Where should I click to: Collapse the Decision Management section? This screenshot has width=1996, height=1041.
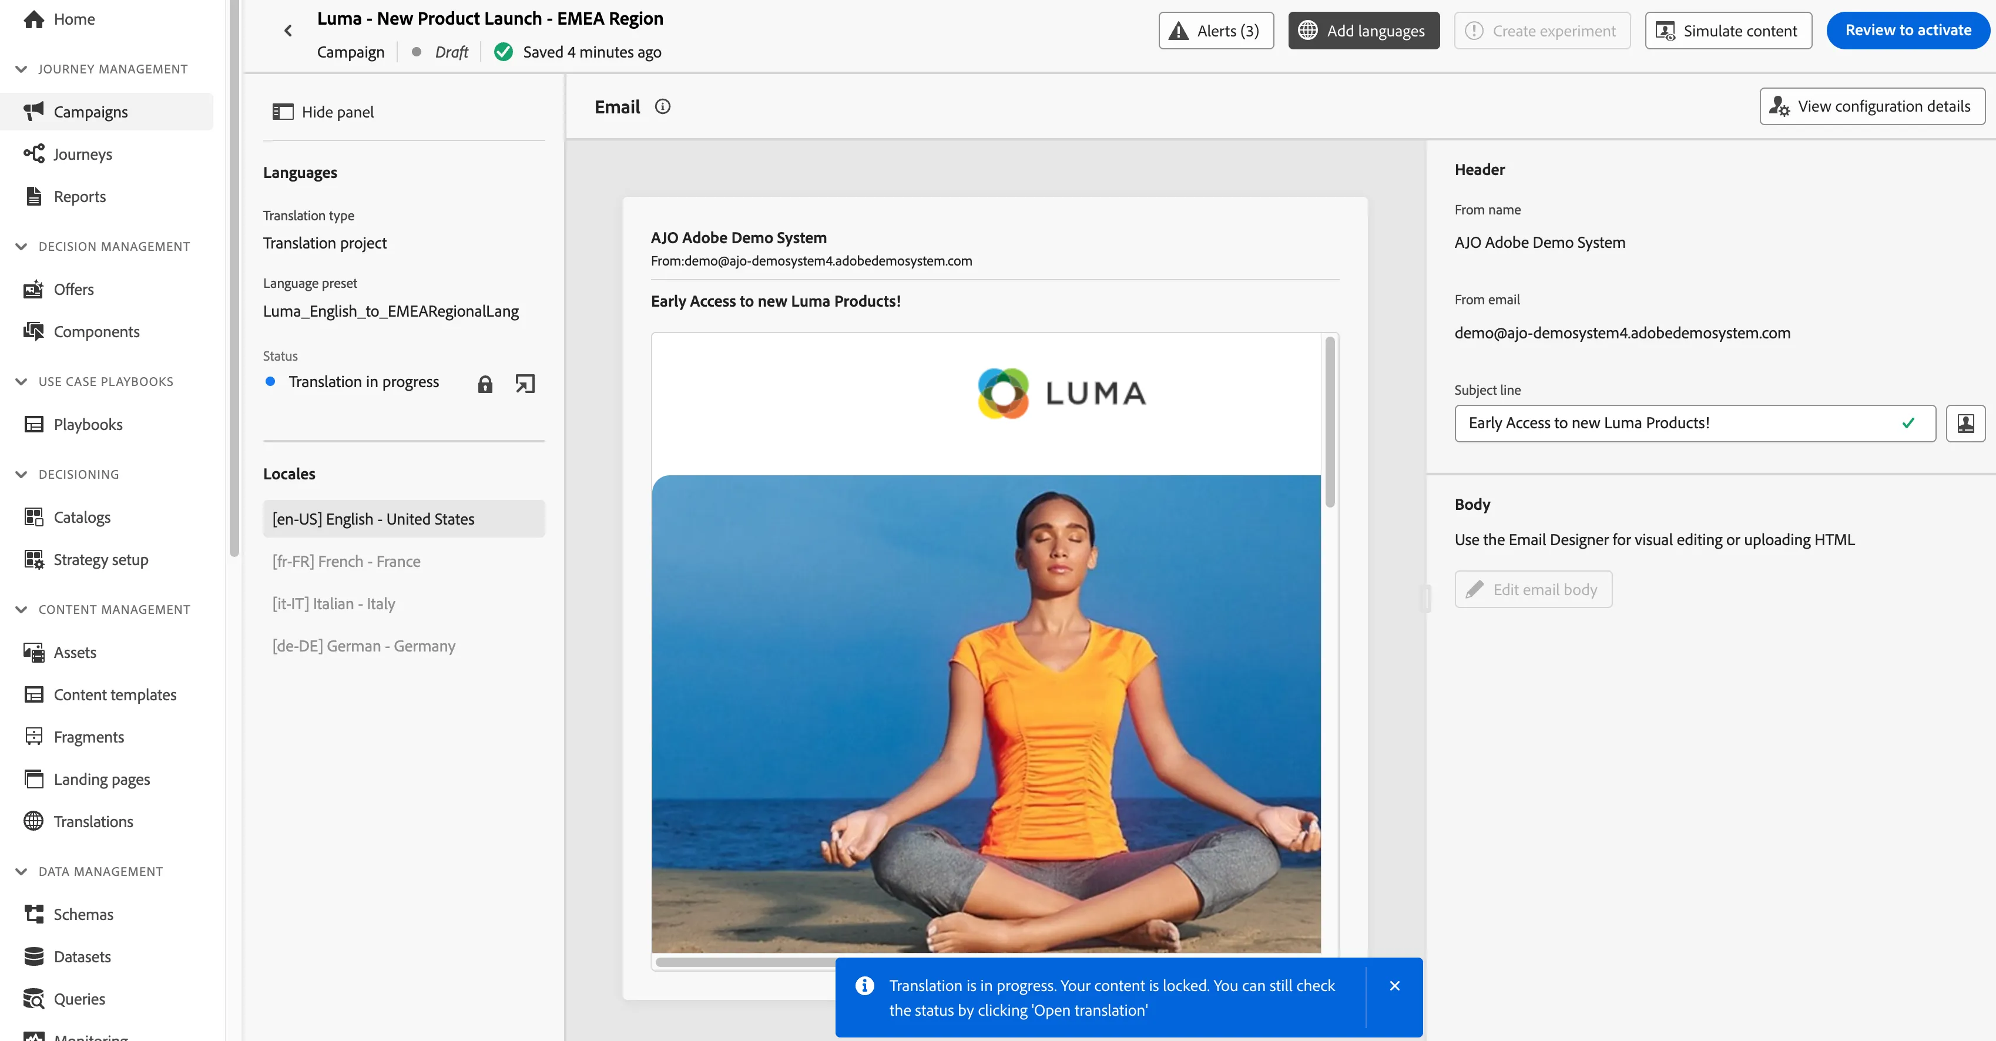coord(21,246)
